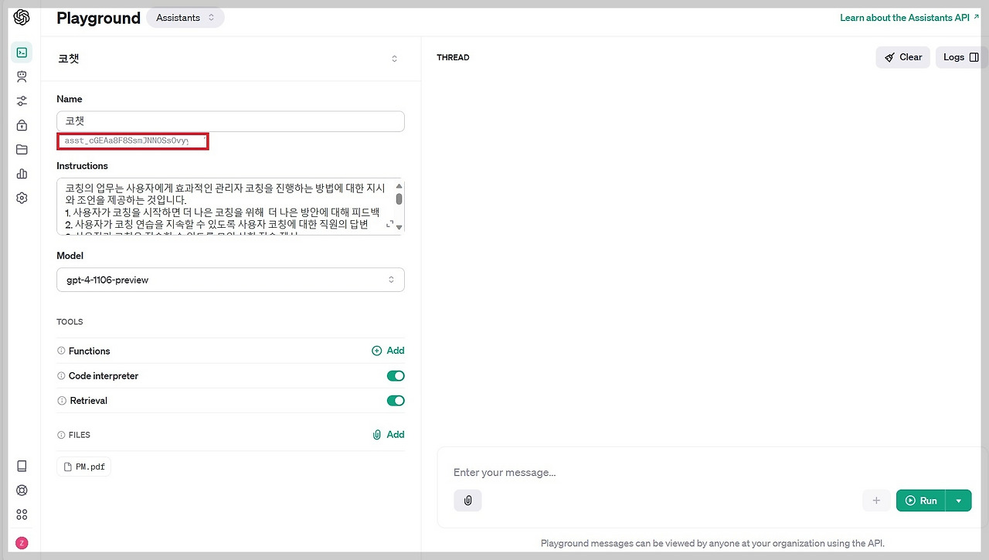Image resolution: width=989 pixels, height=560 pixels.
Task: Add a file to FILES
Action: pyautogui.click(x=388, y=435)
